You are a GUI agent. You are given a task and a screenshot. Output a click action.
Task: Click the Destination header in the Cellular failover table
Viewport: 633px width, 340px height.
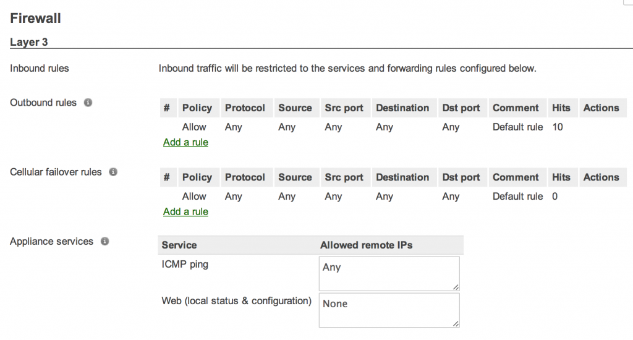(x=402, y=177)
